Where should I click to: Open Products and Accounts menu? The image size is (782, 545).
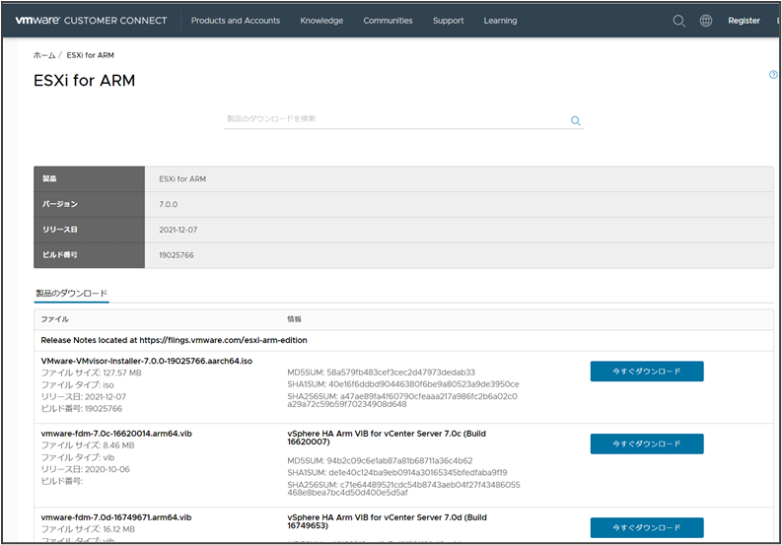tap(236, 21)
